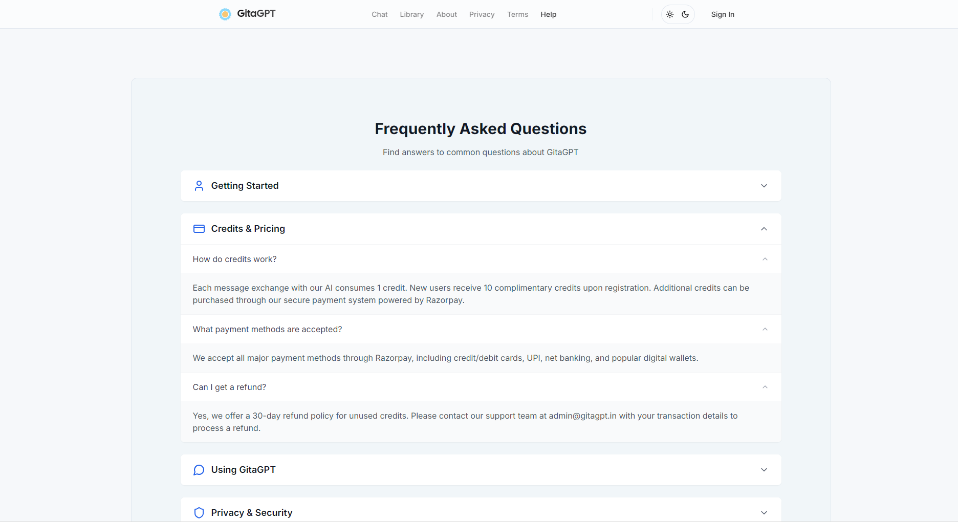Expand the Privacy & Security section chevron

[764, 512]
